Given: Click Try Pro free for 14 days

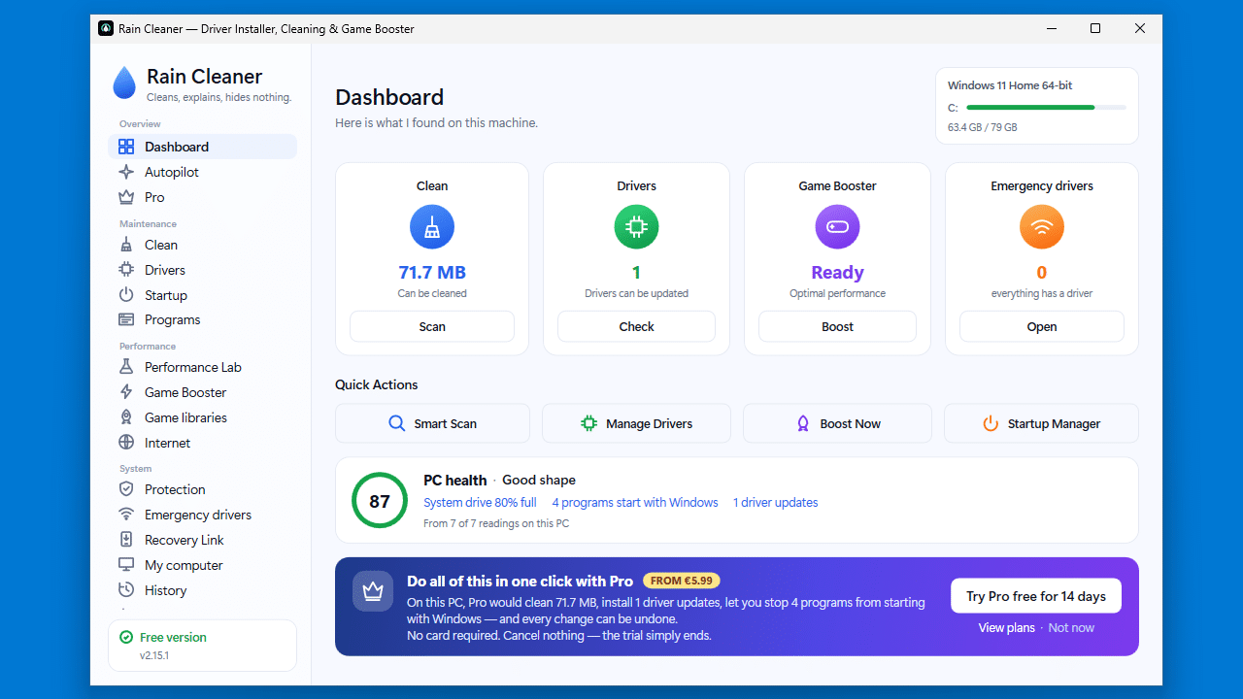Looking at the screenshot, I should click(1036, 596).
